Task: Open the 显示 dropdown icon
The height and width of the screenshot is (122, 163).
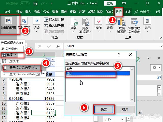Action: (x=147, y=21)
